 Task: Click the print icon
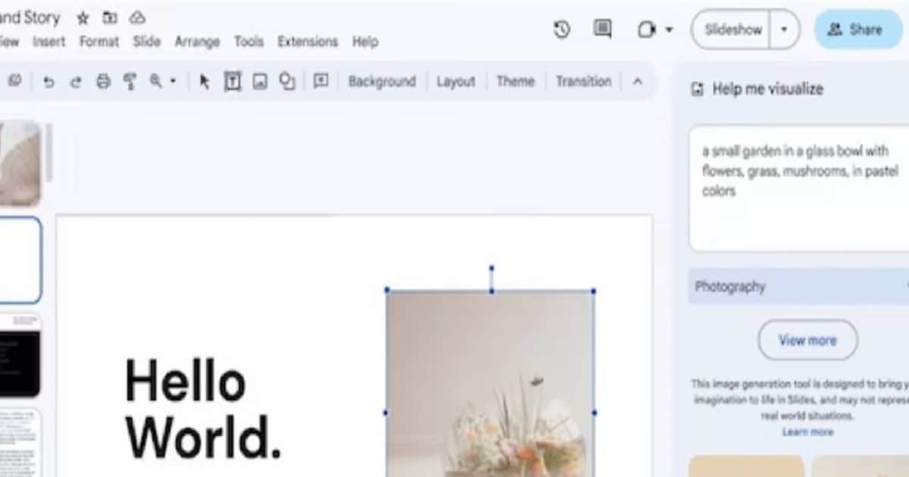[x=103, y=82]
